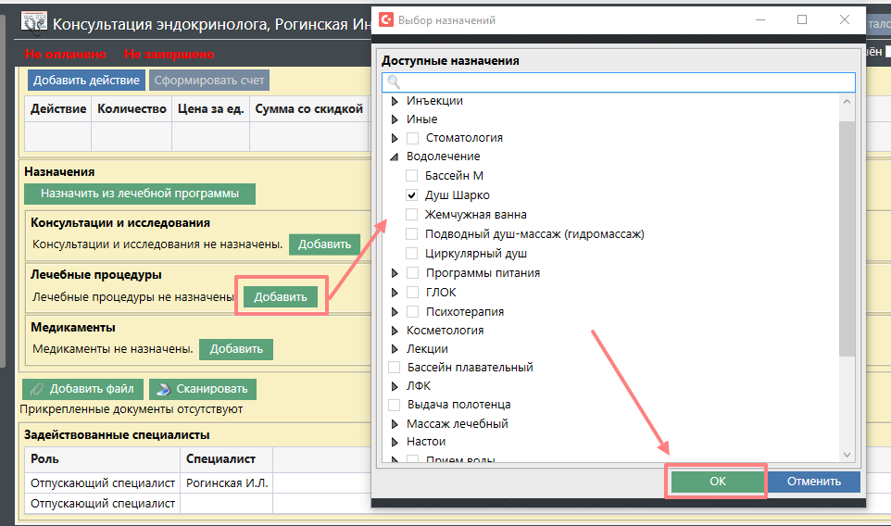Expand the Косметология tree group
891x526 pixels.
click(395, 331)
